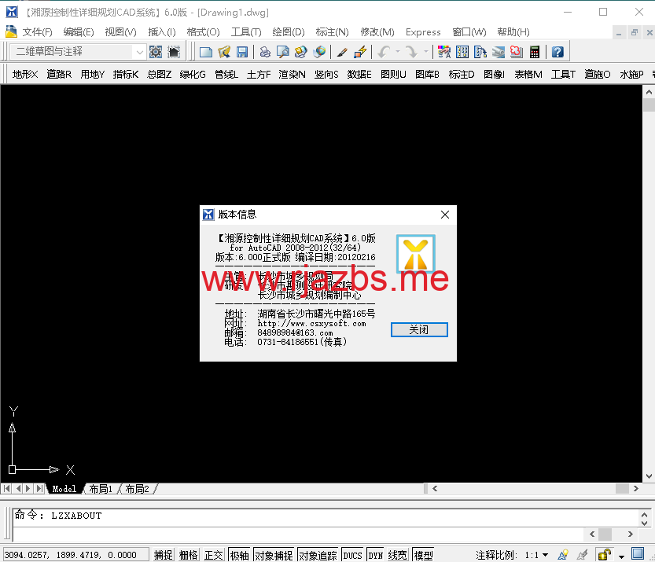Toggle 对象追踪 object snap tracking
Screen dimensions: 655x562
point(318,555)
